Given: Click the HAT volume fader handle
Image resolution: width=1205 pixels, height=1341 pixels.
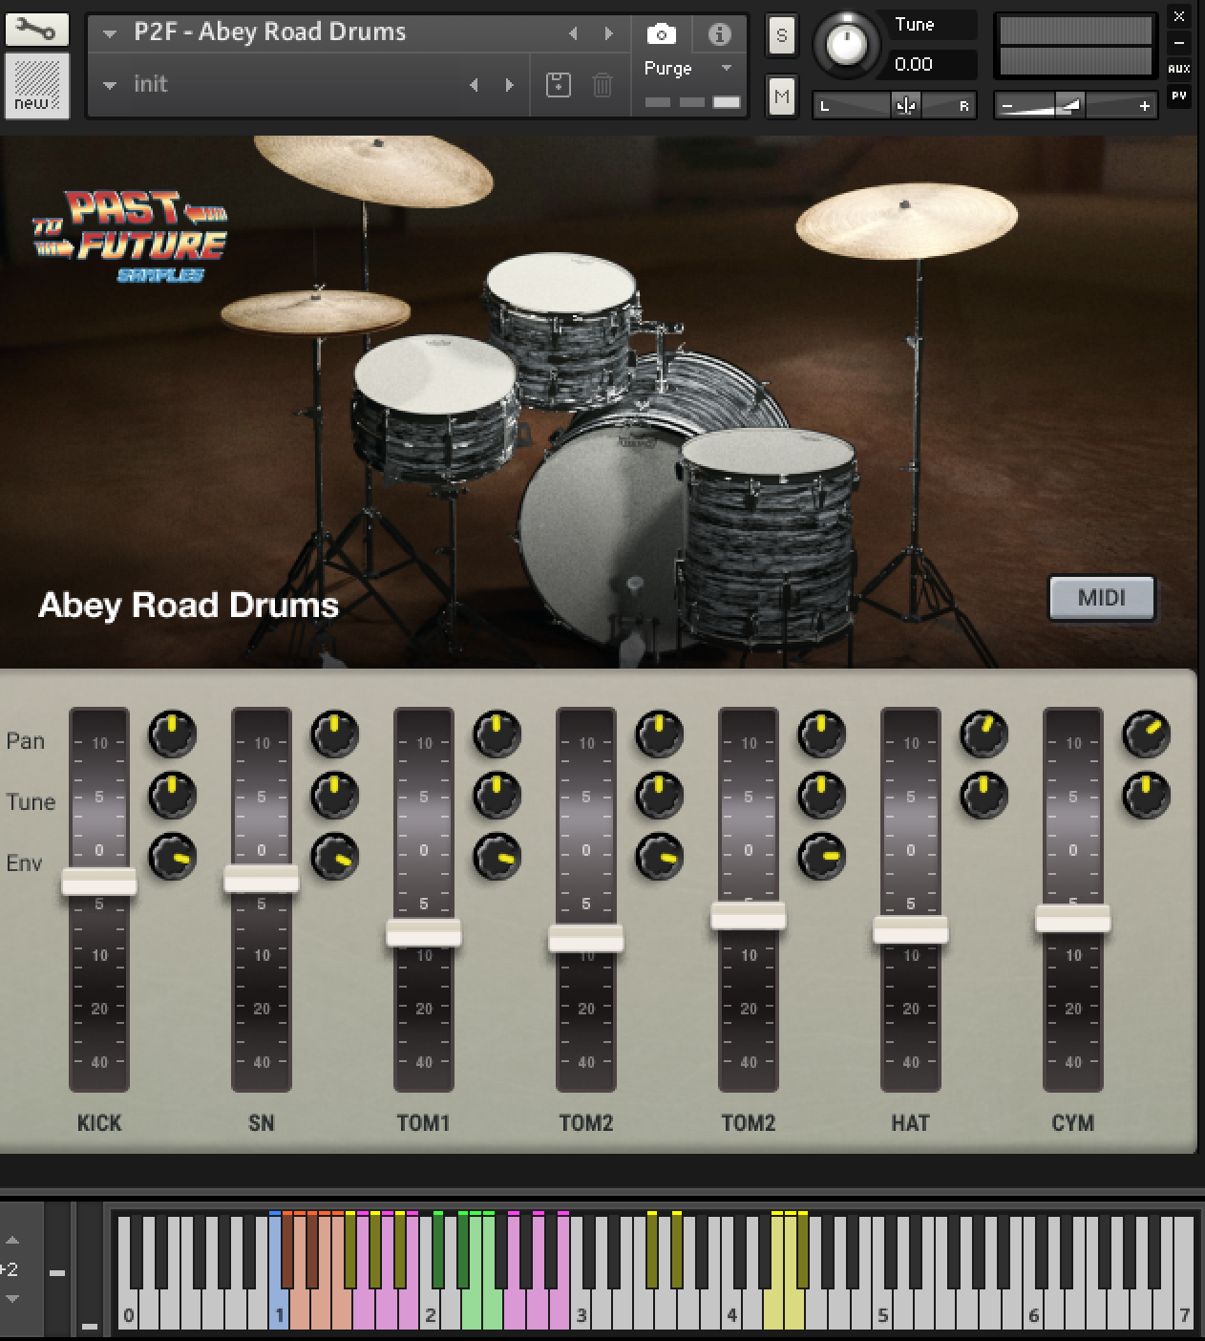Looking at the screenshot, I should pyautogui.click(x=911, y=929).
